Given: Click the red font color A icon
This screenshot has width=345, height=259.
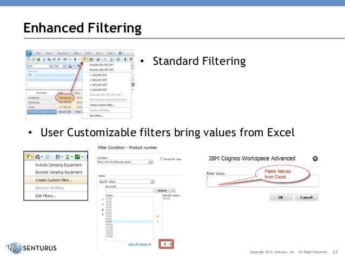Looking at the screenshot, I should tap(70, 66).
